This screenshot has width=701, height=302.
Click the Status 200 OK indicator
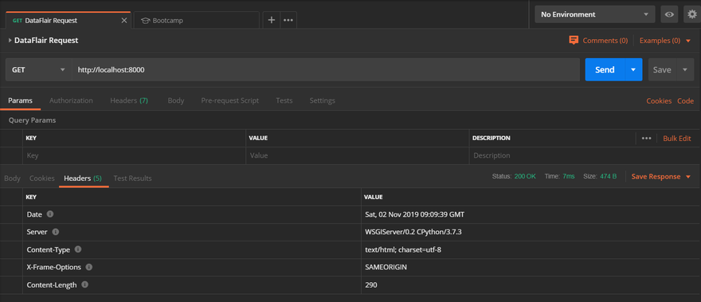514,176
